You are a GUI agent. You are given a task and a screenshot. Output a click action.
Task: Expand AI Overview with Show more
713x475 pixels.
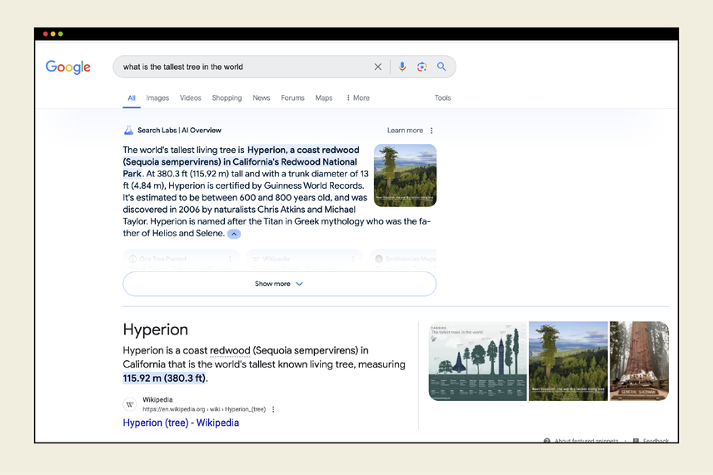[x=279, y=284]
